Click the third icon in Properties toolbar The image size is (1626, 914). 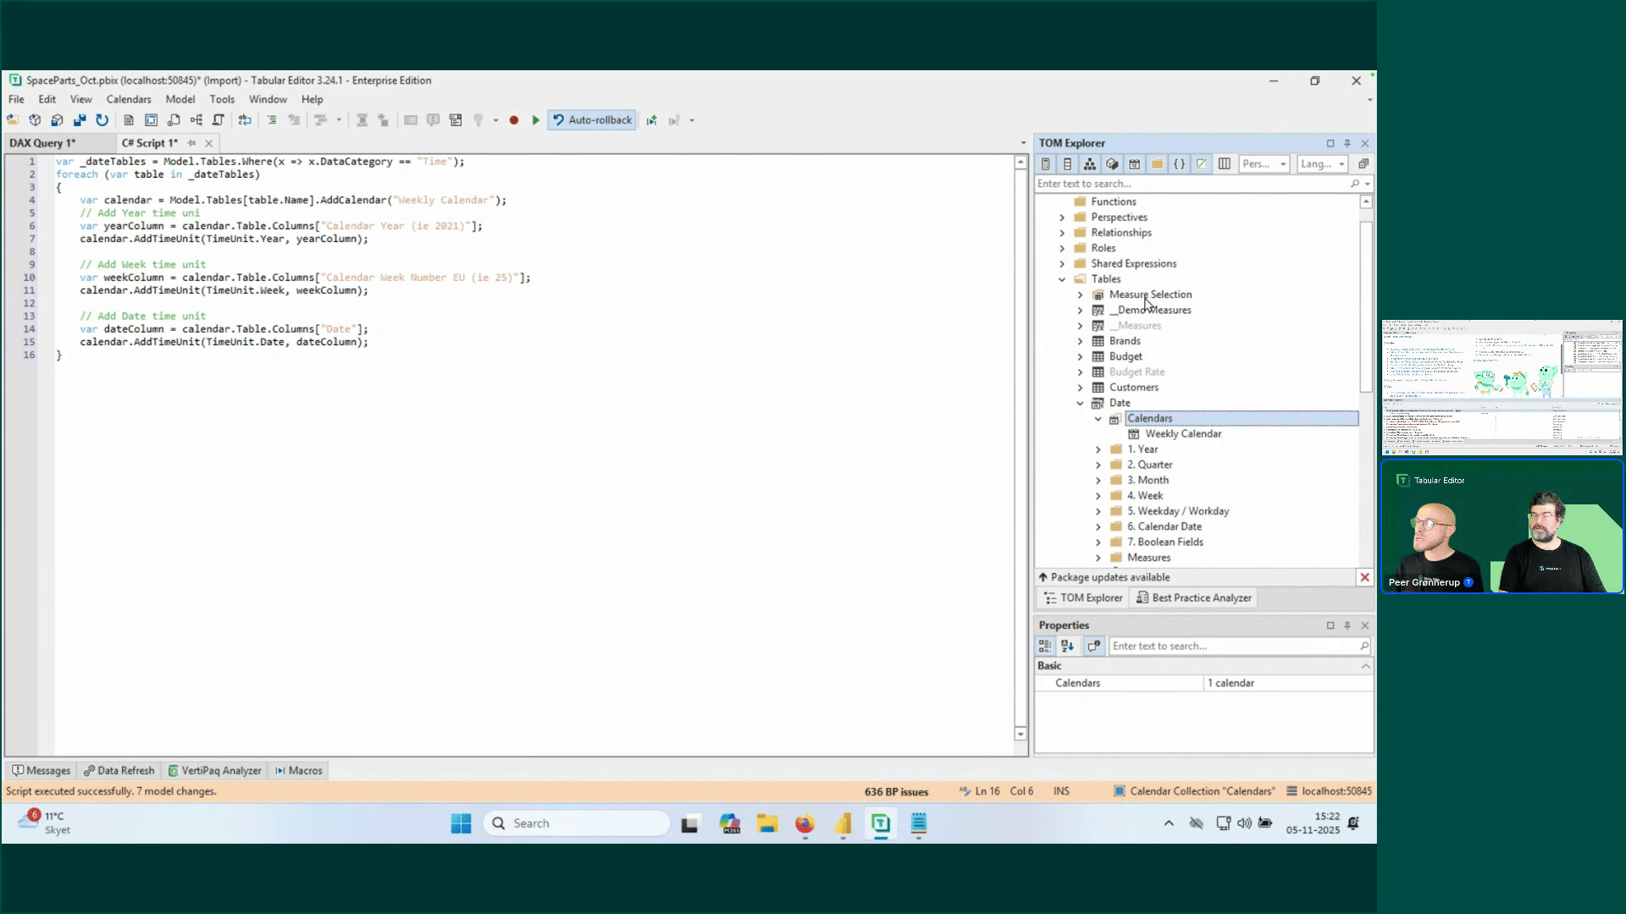click(x=1094, y=646)
